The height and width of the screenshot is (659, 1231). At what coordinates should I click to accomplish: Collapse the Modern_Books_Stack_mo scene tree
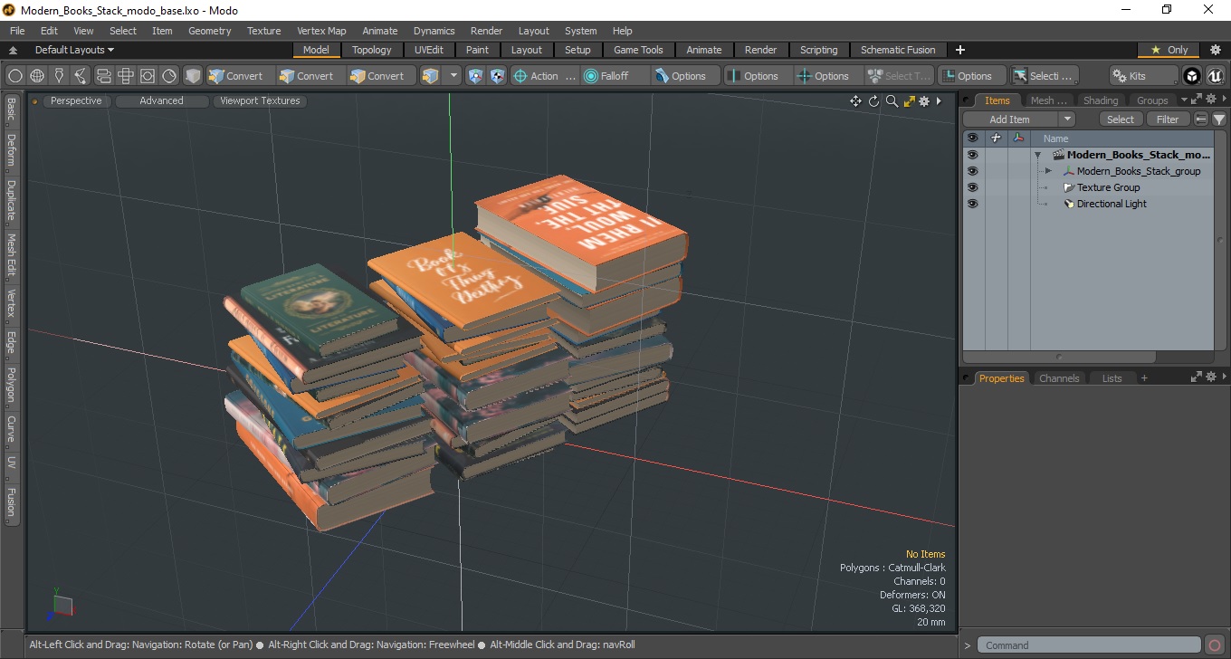pos(1038,155)
